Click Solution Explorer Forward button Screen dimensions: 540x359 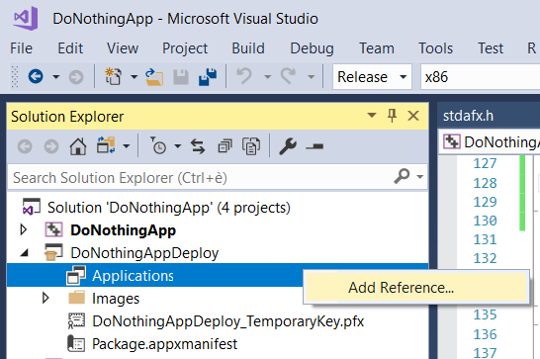click(51, 146)
